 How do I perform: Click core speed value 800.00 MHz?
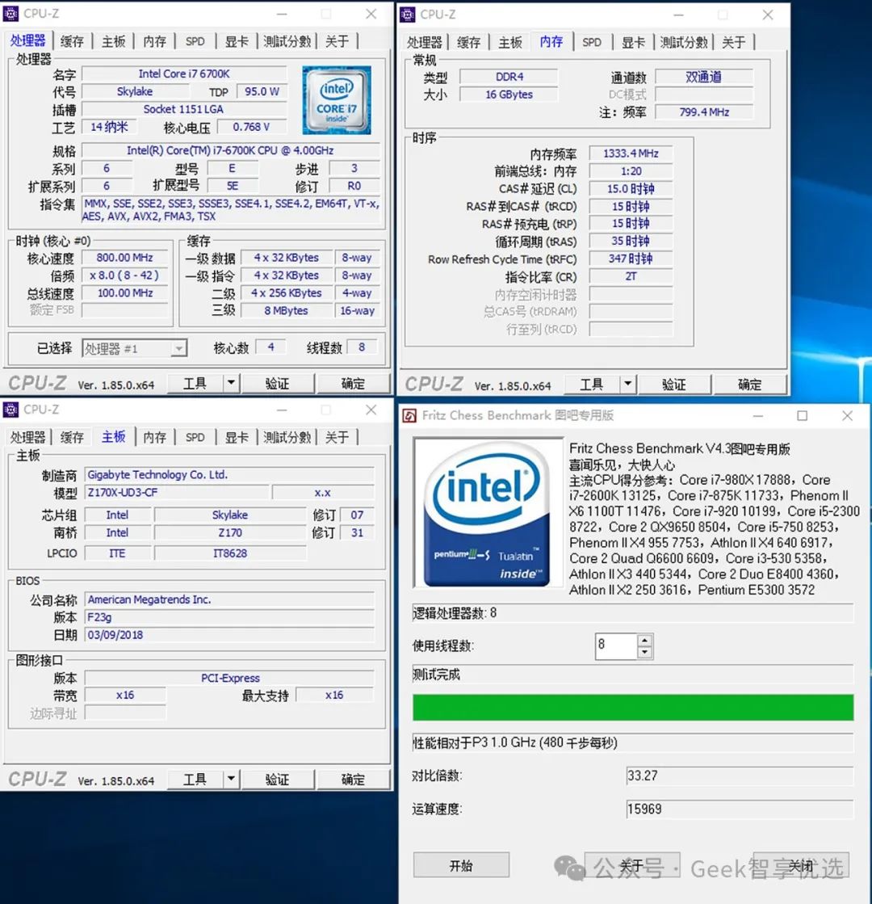click(125, 258)
